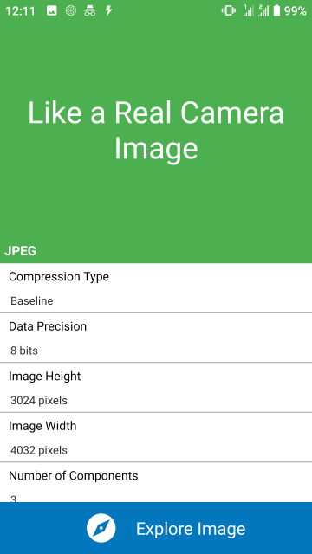Open the Data Precision entry
This screenshot has height=554, width=312.
[x=156, y=338]
